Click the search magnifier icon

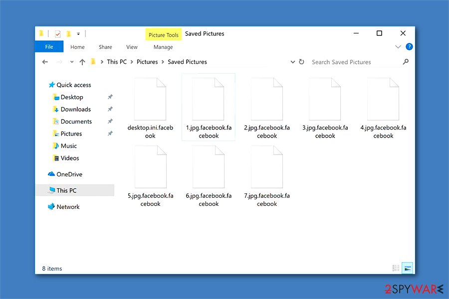[x=406, y=62]
